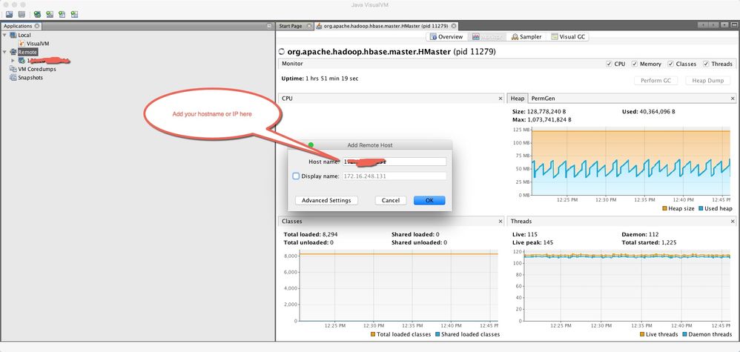Switch to the Sampler tab
740x352 pixels.
[x=526, y=37]
